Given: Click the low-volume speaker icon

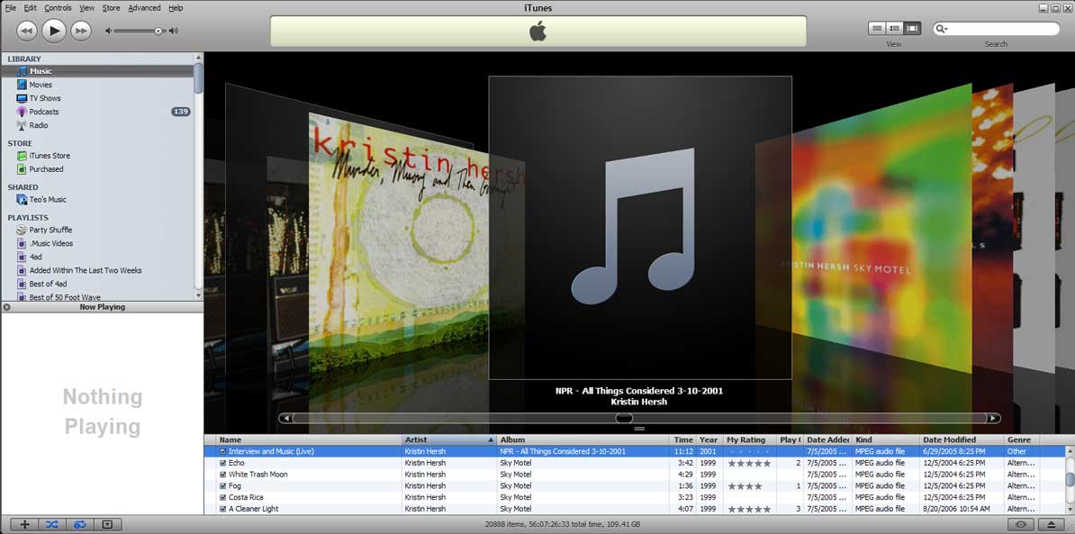Looking at the screenshot, I should point(108,31).
